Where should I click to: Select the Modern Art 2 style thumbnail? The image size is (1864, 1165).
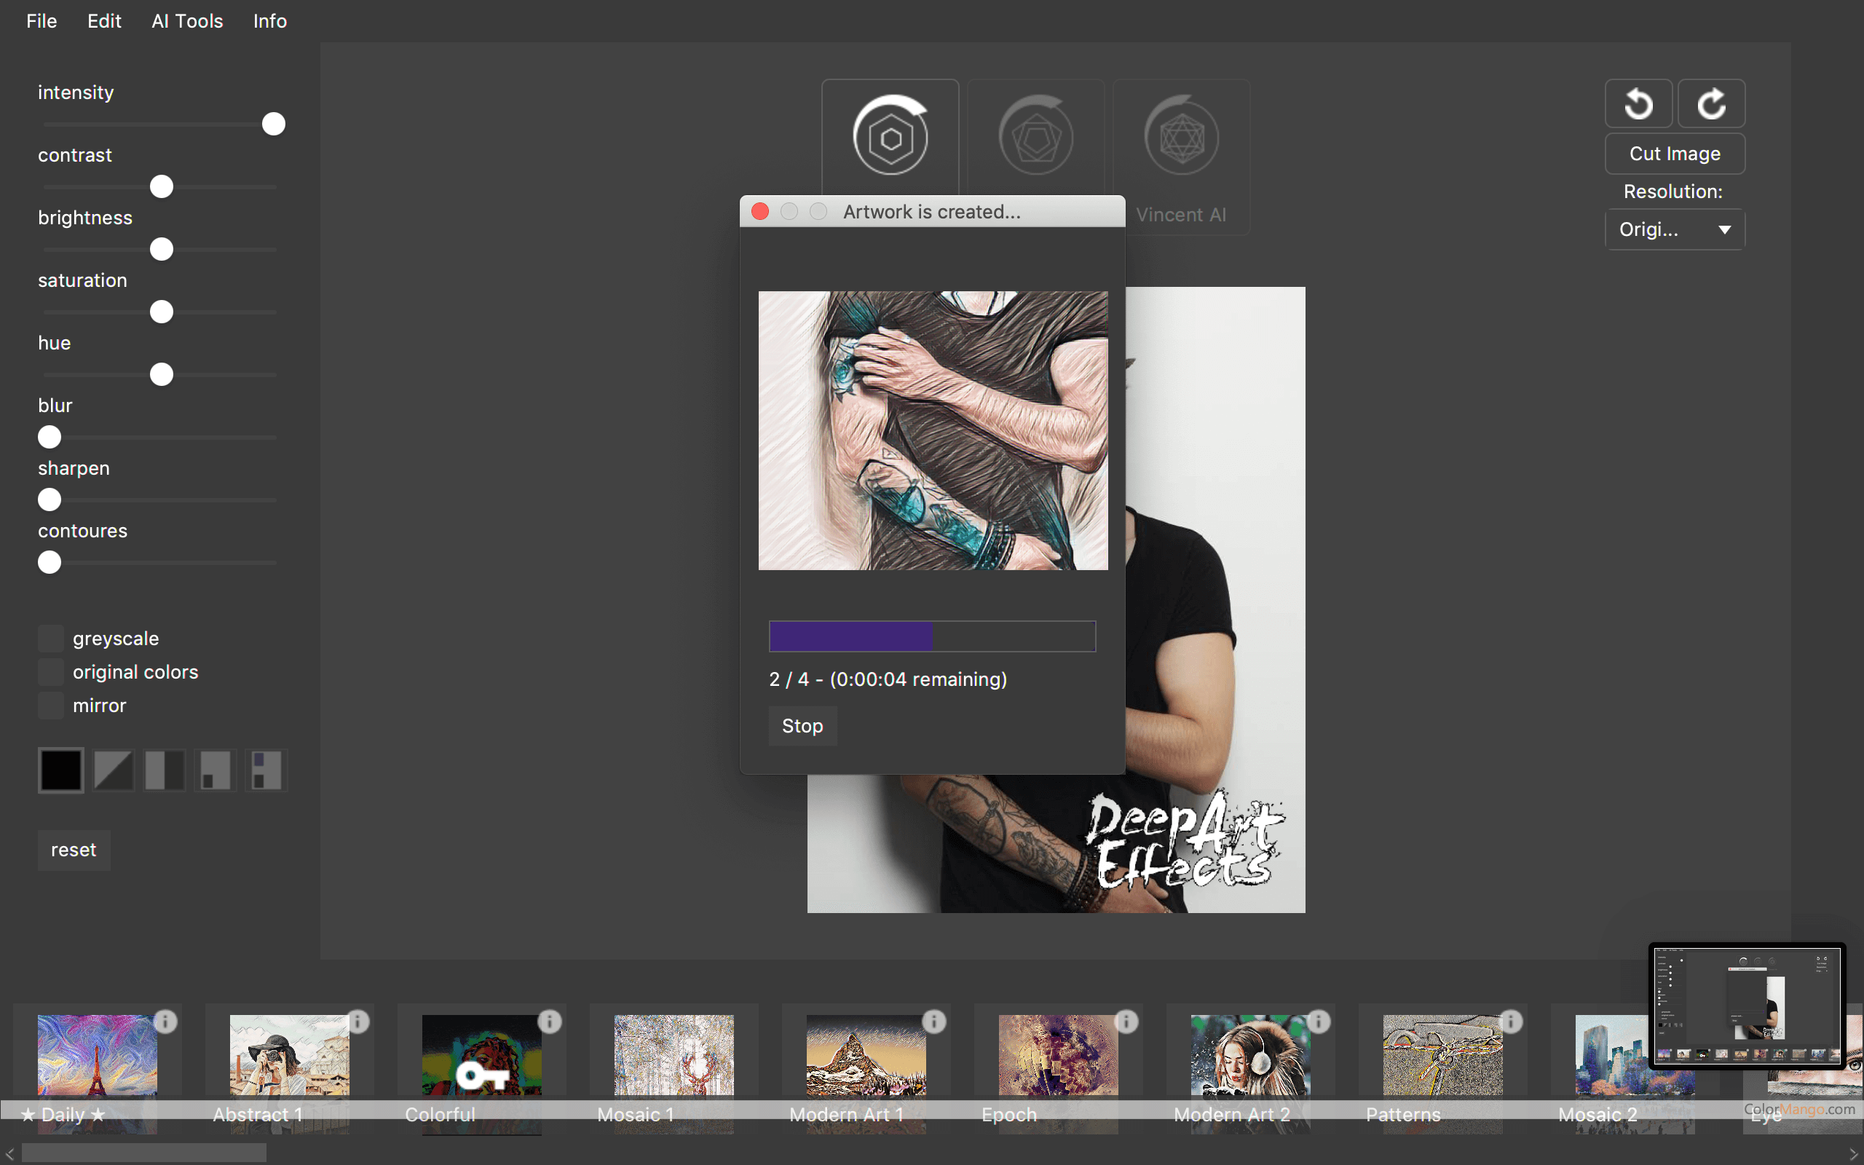(x=1250, y=1056)
